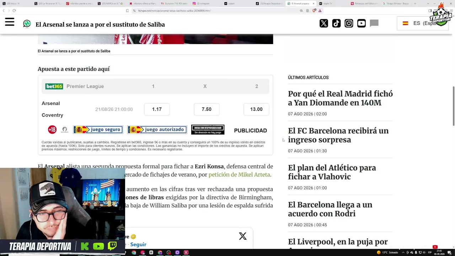Click the match date 21/08/26 21:00:00
Image resolution: width=455 pixels, height=256 pixels.
pos(114,109)
